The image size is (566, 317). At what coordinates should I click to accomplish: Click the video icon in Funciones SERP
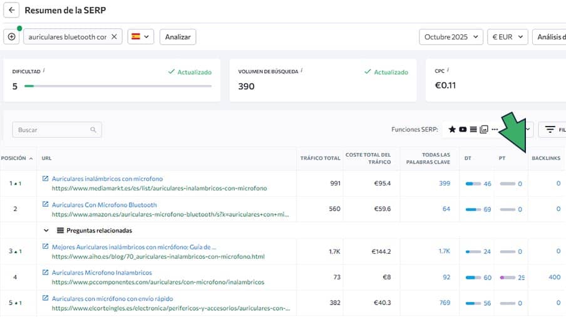tap(463, 130)
